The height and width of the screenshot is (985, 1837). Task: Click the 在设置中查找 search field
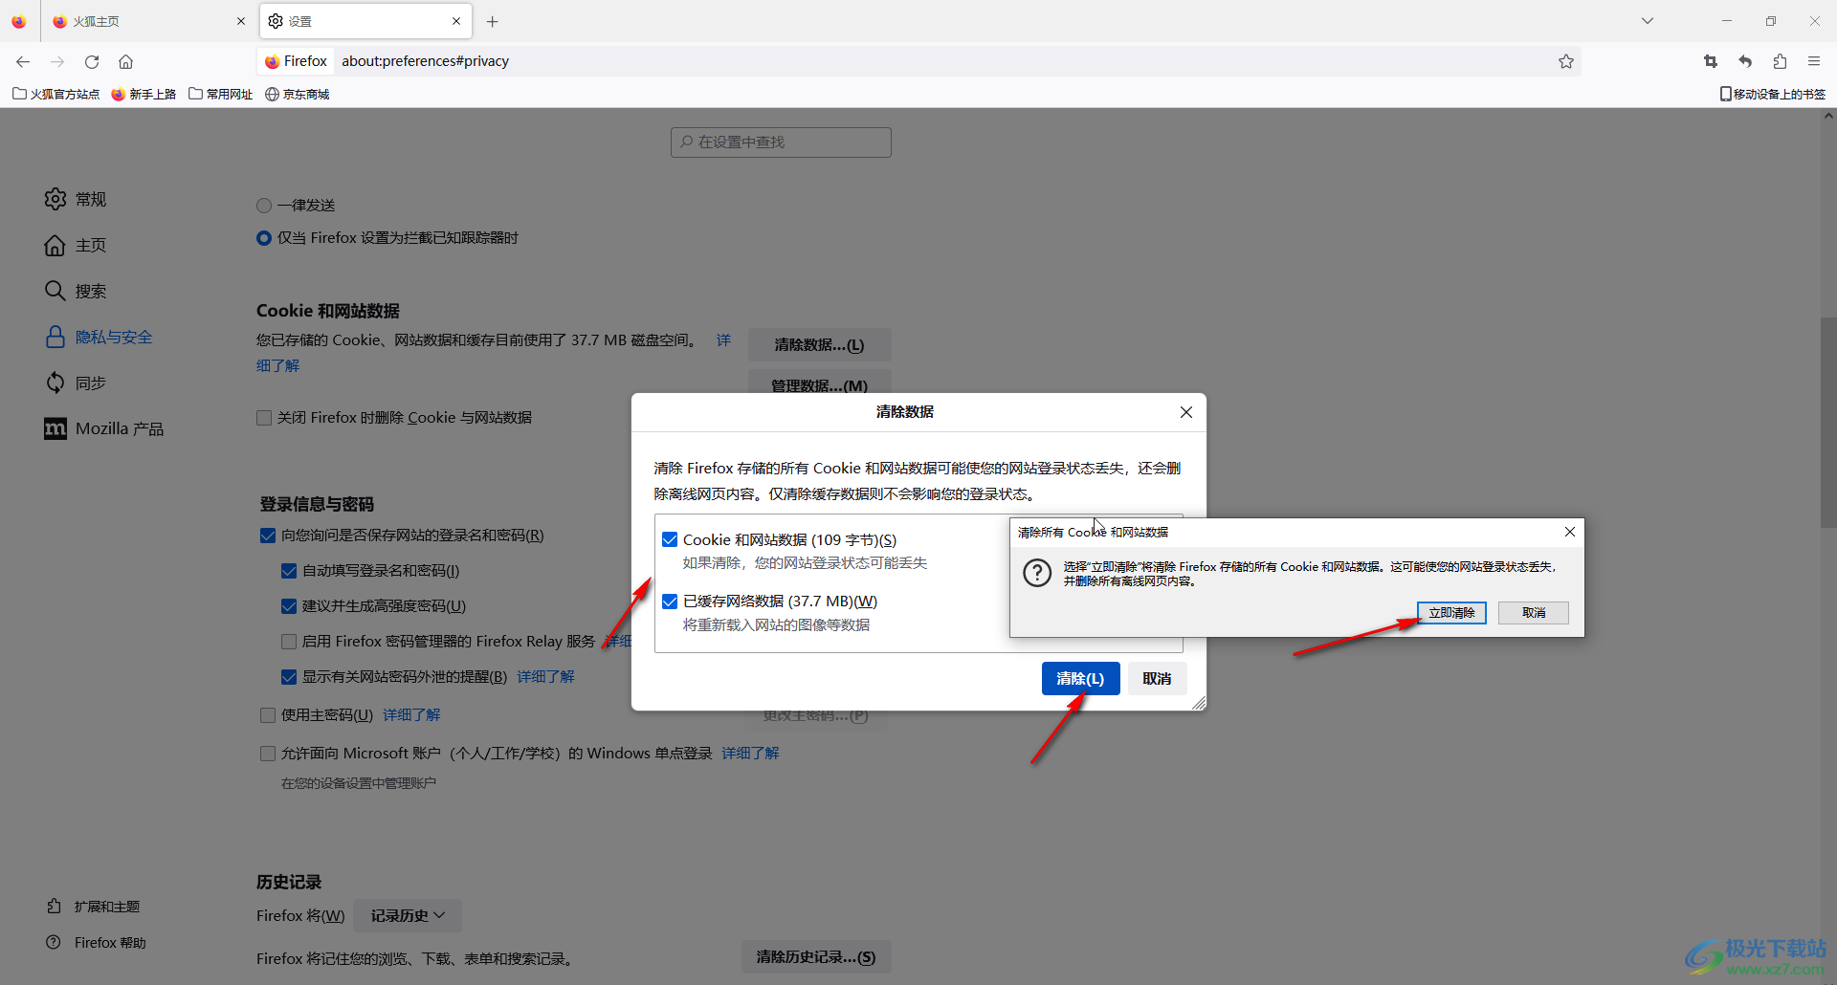click(781, 142)
